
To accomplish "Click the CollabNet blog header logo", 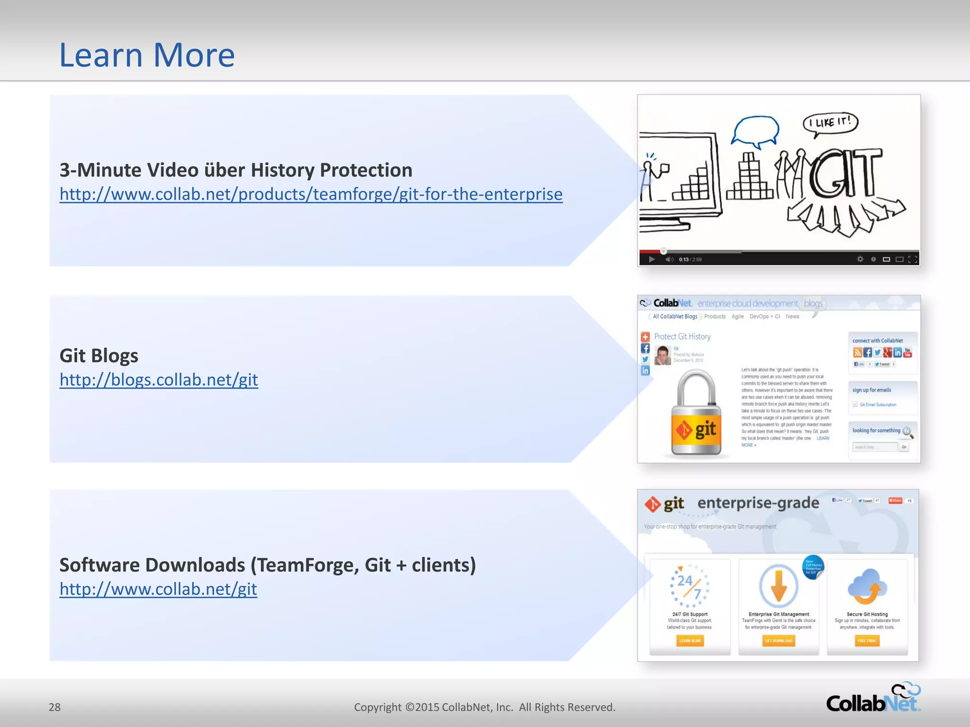I will (666, 303).
